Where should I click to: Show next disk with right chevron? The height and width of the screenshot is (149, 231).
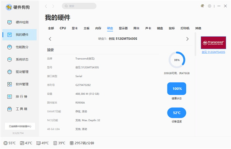pos(187,39)
